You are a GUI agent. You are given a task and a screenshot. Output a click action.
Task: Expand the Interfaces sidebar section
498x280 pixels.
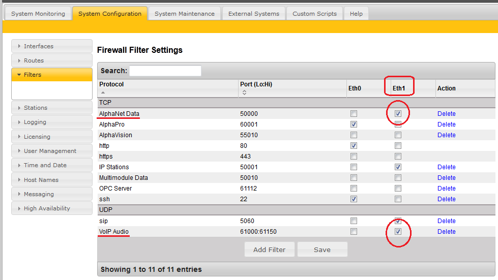[51, 46]
